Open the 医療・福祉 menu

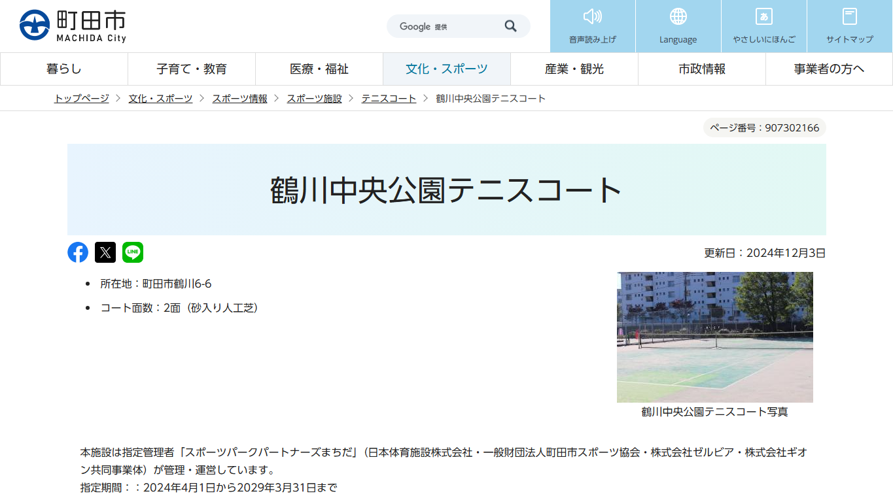pyautogui.click(x=319, y=69)
